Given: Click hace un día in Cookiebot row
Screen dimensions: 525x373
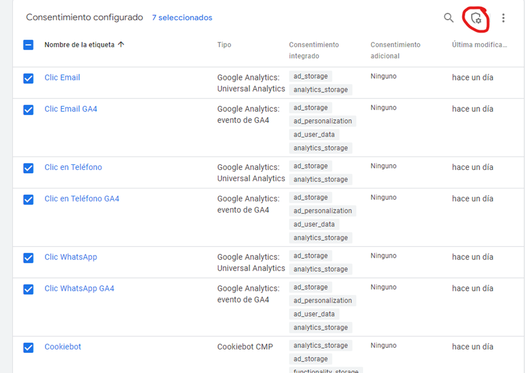Looking at the screenshot, I should tap(472, 347).
